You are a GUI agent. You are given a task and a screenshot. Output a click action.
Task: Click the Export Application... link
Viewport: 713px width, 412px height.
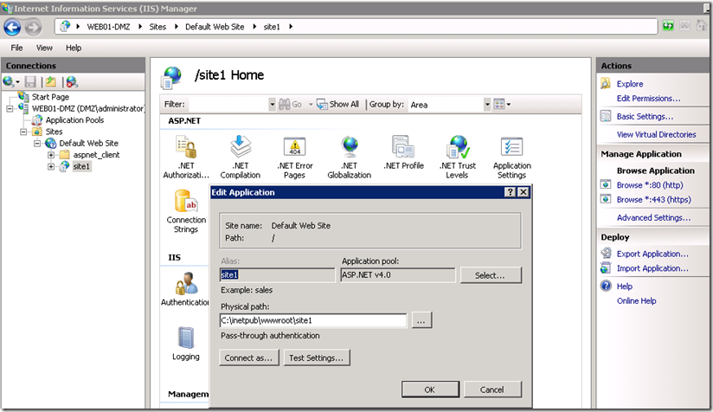(652, 254)
